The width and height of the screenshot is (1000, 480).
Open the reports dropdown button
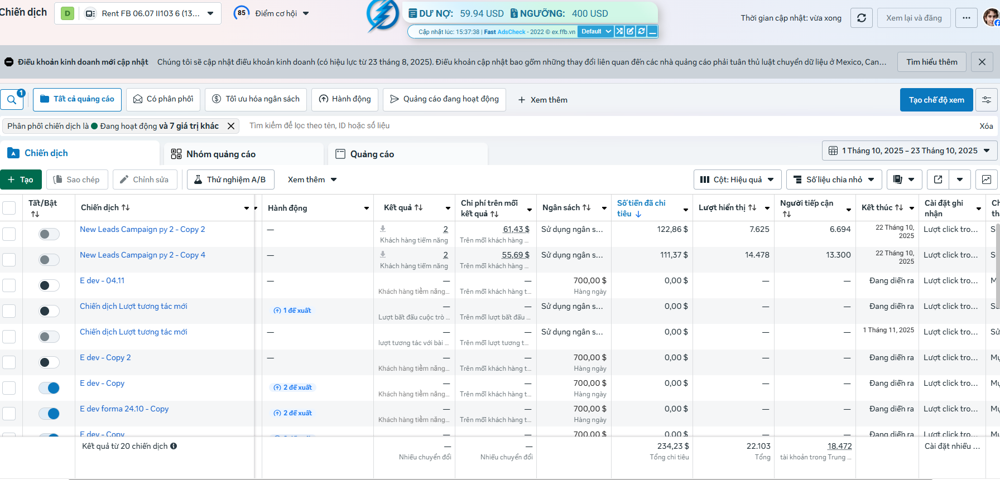[904, 180]
